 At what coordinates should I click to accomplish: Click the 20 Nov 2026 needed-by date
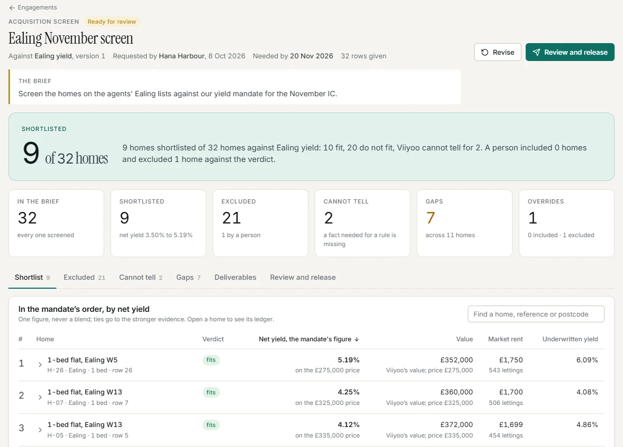click(311, 56)
